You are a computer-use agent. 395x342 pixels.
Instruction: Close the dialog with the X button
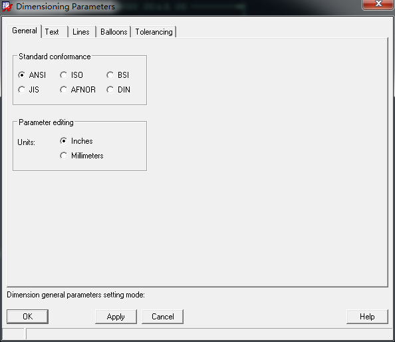pos(378,4)
